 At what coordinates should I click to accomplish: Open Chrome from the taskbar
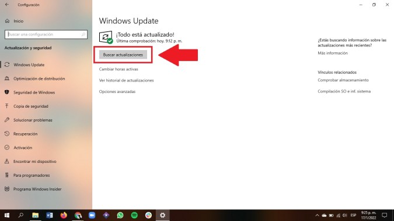78,215
